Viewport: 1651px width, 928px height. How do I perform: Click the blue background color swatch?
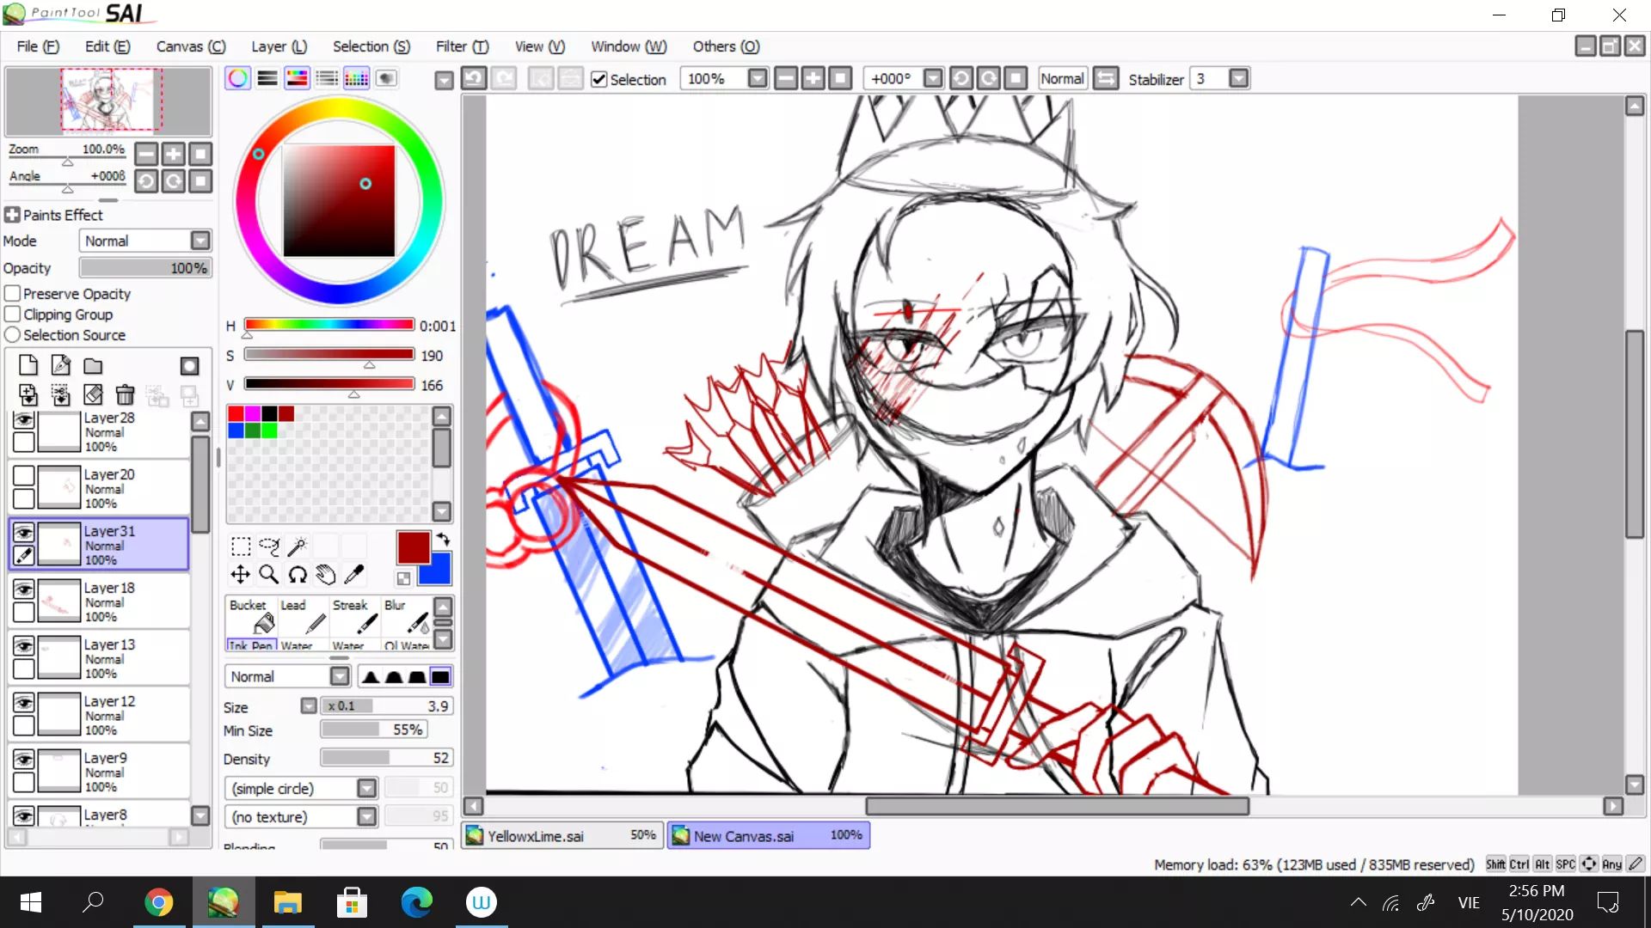(x=437, y=571)
